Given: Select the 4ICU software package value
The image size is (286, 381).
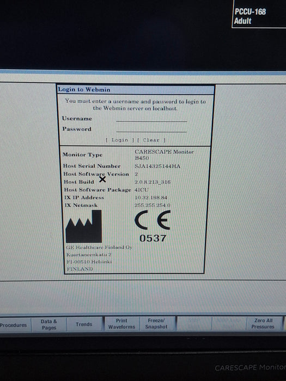Looking at the screenshot, I should (142, 190).
